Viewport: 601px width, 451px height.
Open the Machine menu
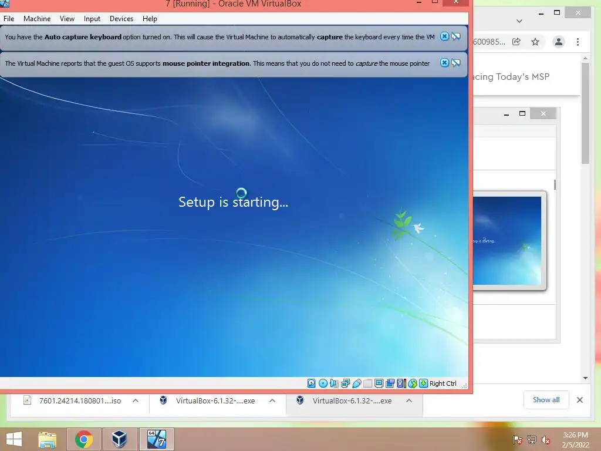coord(37,18)
